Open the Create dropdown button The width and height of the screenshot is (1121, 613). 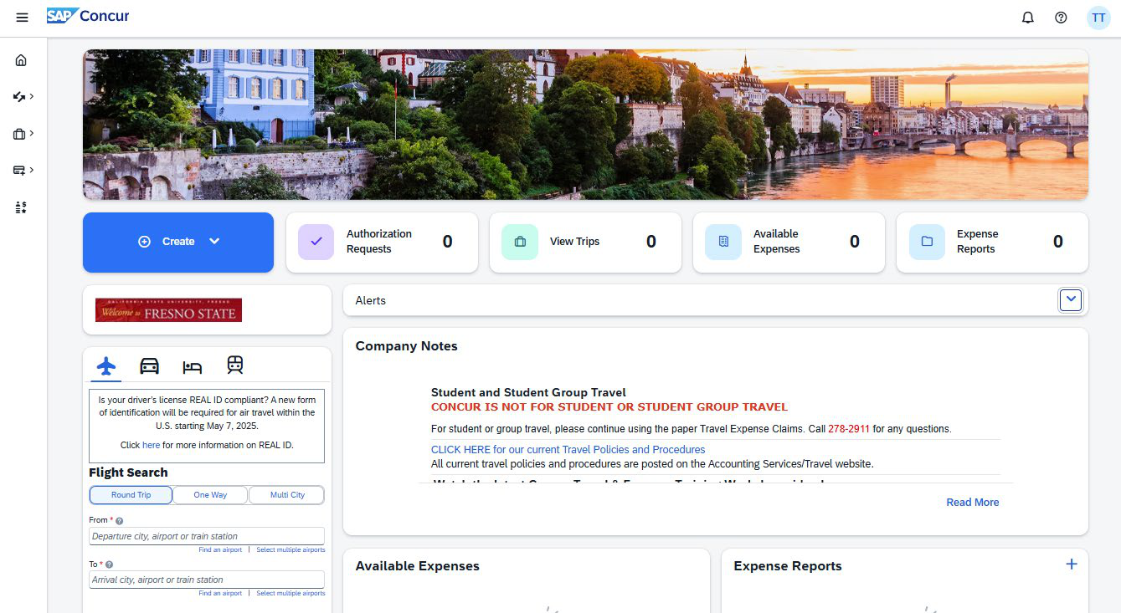tap(178, 242)
